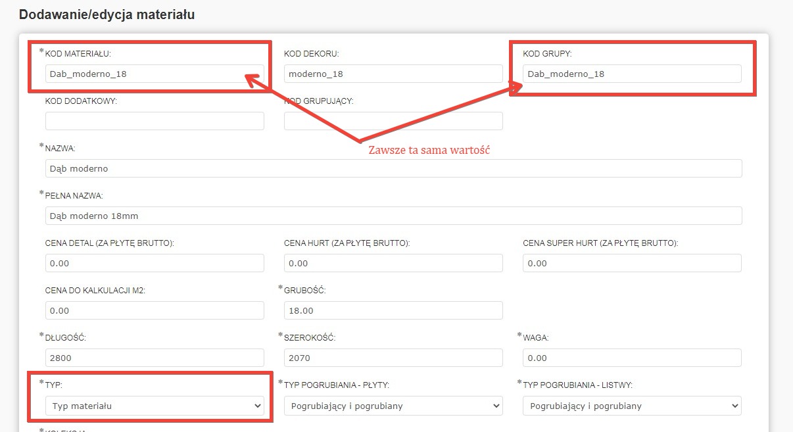Focus the Szerokość field showing 2070
Image resolution: width=793 pixels, height=432 pixels.
click(x=393, y=358)
